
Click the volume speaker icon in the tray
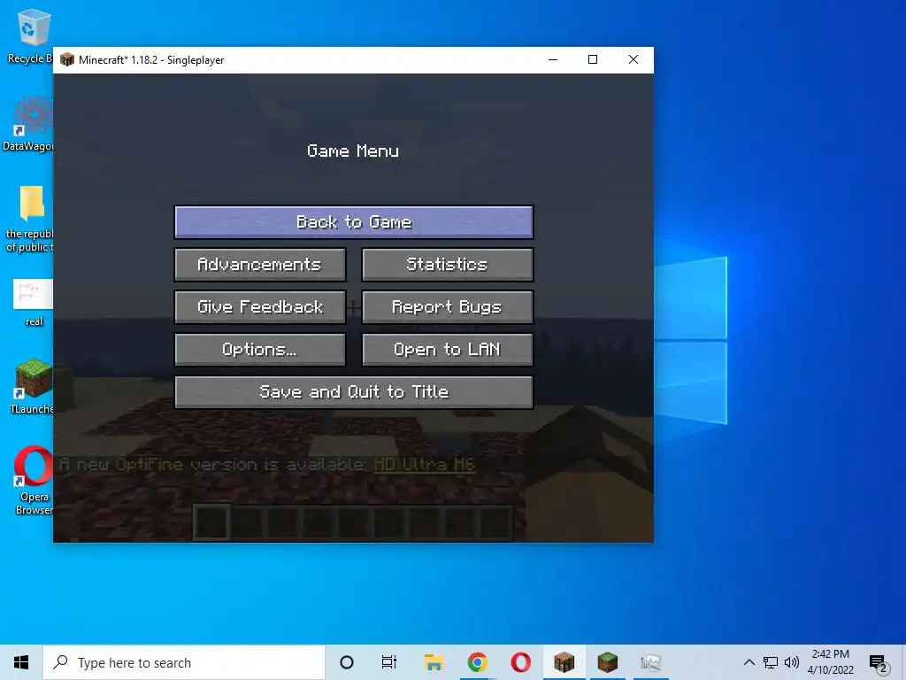(x=792, y=662)
